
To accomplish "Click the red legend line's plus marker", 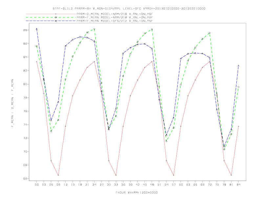I will 56,14.
